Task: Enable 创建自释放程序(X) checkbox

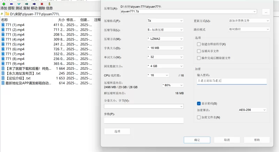Action: [x=199, y=44]
